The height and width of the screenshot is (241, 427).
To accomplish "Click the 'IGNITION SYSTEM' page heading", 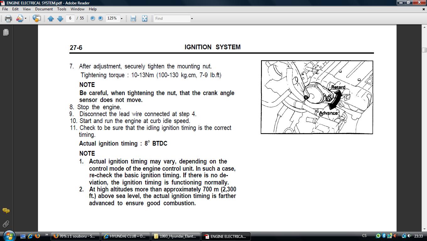I will point(213,47).
